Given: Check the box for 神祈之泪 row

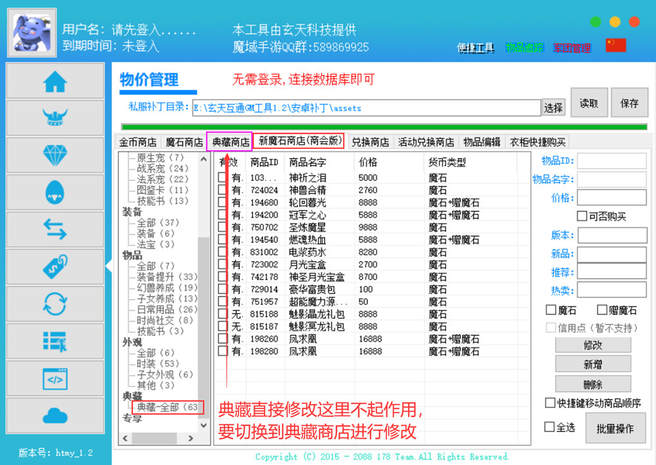Looking at the screenshot, I should tap(223, 178).
